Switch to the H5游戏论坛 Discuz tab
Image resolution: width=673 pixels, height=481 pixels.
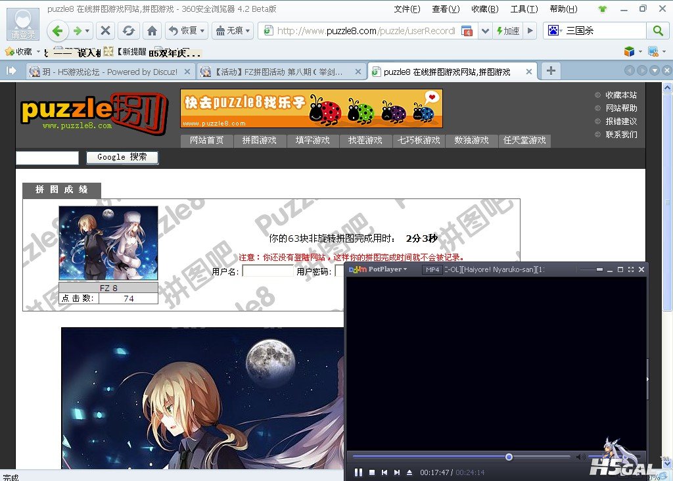pos(110,72)
